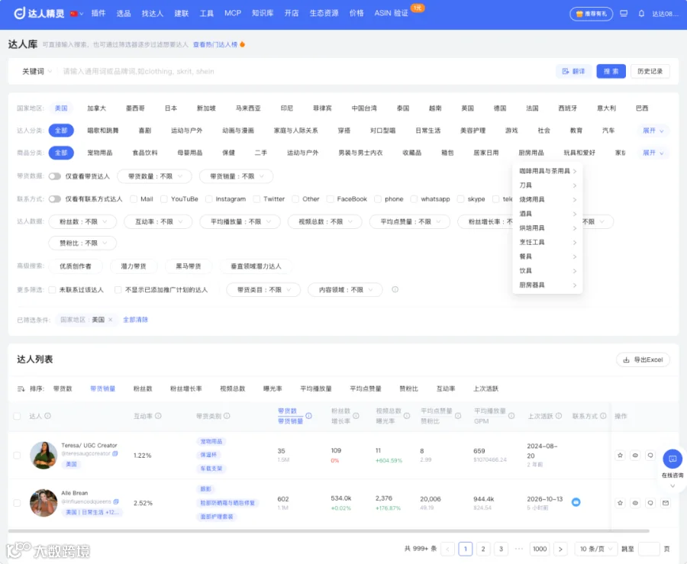Open the notification bell in the top bar
Screen dimensions: 687x564
coord(641,14)
